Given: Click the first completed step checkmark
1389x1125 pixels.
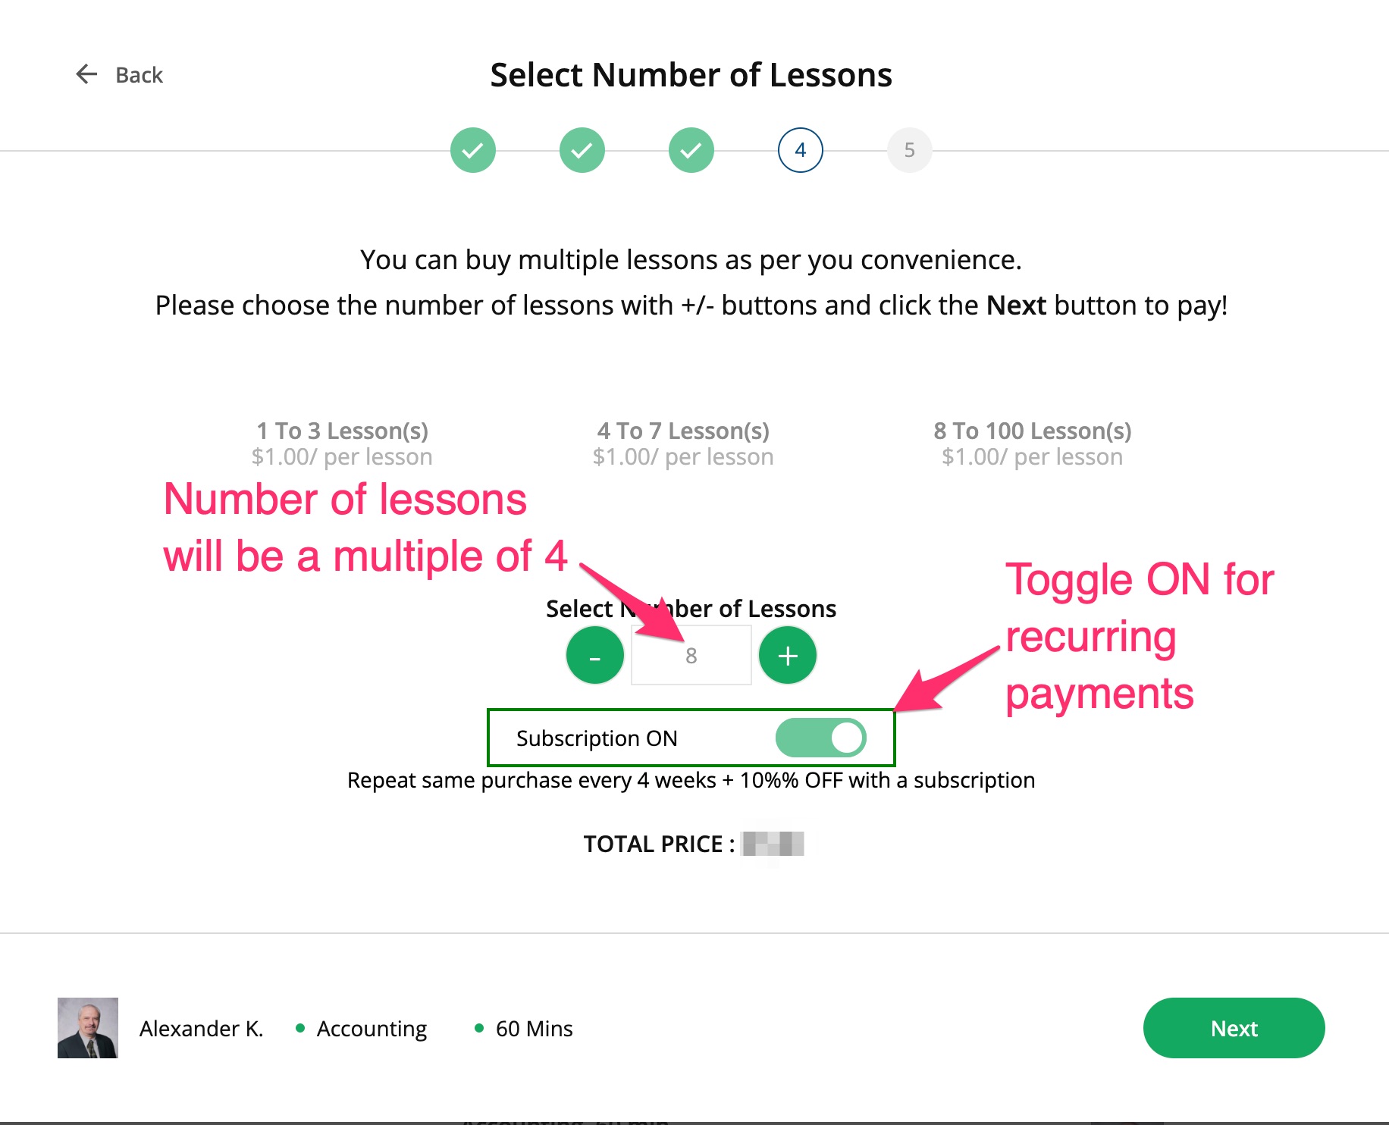Looking at the screenshot, I should coord(472,150).
